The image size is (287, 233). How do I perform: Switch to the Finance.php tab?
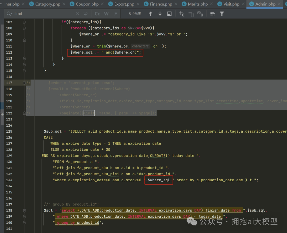click(161, 4)
